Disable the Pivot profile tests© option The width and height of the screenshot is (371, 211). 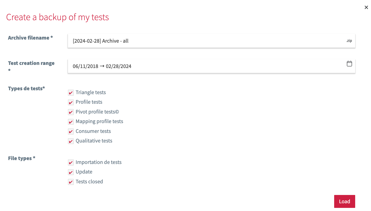click(x=71, y=112)
